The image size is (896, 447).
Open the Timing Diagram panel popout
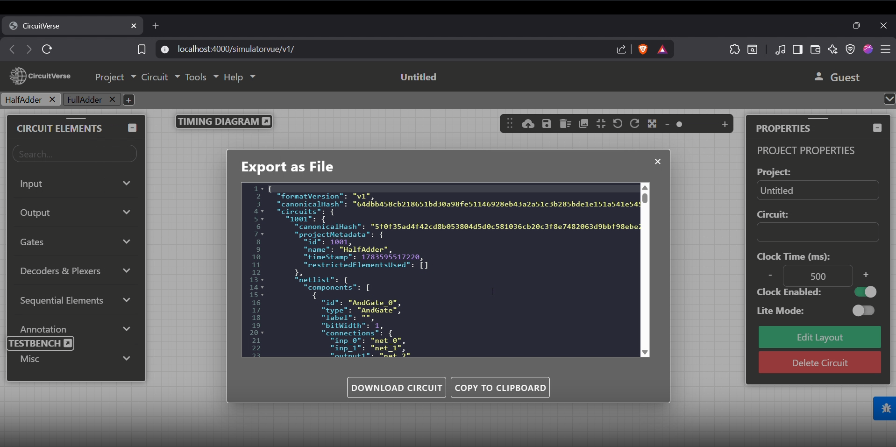pos(266,122)
